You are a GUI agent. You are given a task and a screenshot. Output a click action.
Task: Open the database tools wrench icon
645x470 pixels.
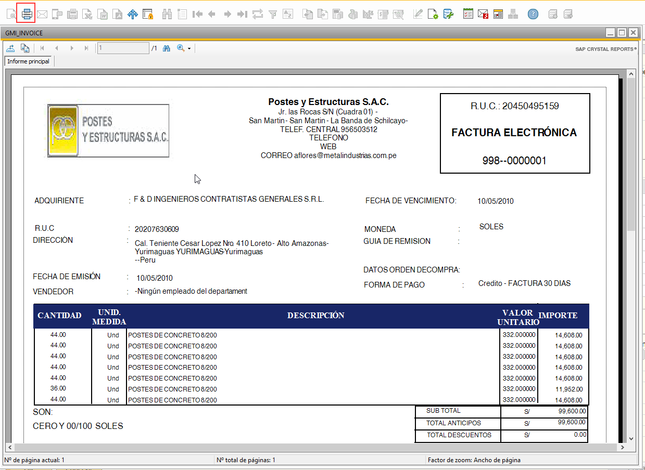click(448, 14)
